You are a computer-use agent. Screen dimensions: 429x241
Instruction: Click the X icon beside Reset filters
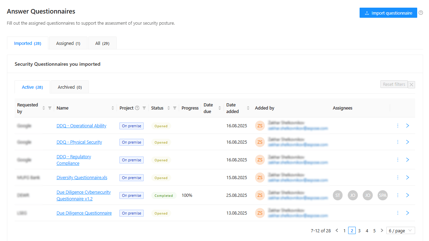411,85
